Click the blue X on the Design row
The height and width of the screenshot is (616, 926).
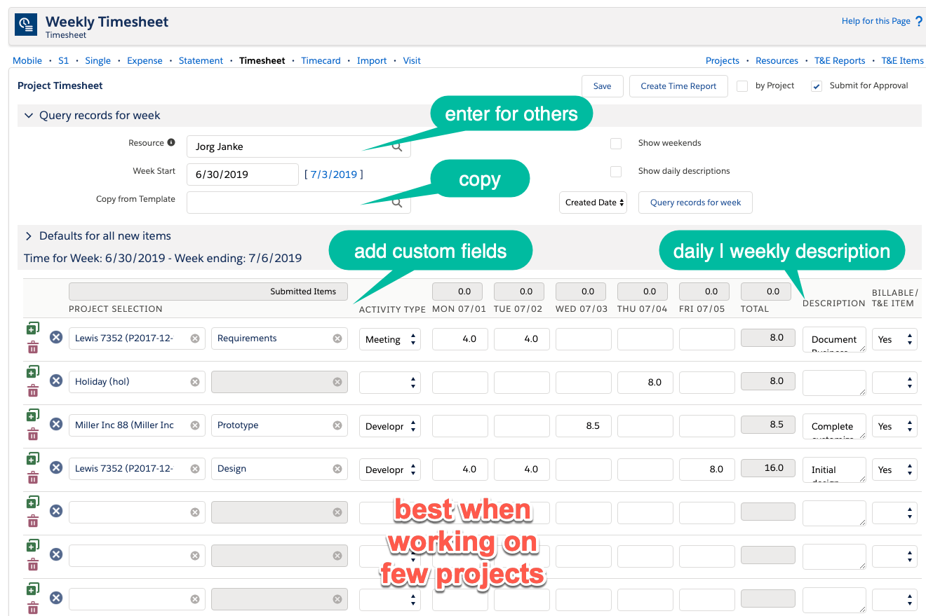pyautogui.click(x=56, y=468)
